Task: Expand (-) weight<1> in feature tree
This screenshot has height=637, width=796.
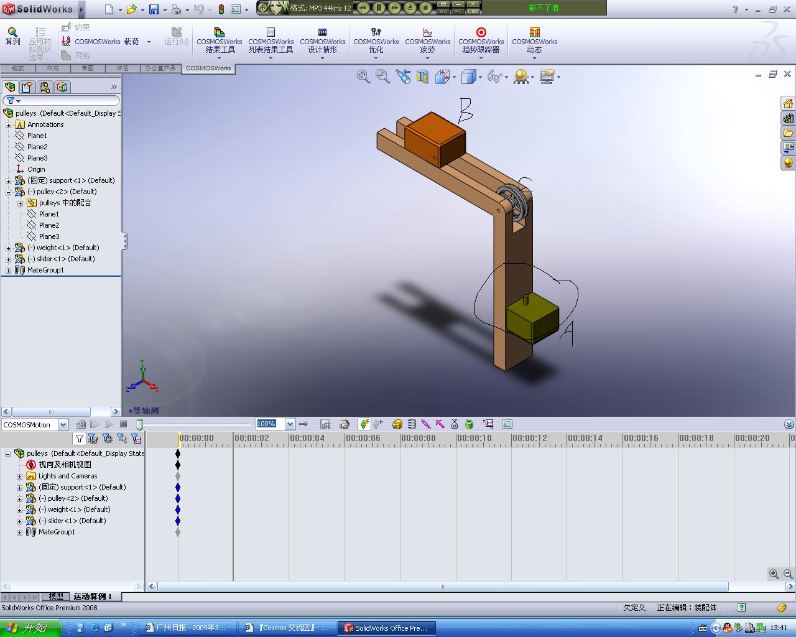Action: pos(9,248)
